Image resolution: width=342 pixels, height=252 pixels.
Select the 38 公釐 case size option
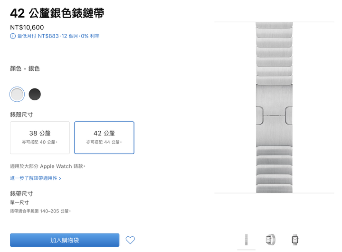pyautogui.click(x=40, y=137)
